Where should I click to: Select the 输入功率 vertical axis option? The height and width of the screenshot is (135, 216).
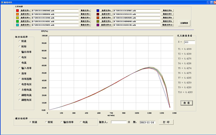coord(20,68)
